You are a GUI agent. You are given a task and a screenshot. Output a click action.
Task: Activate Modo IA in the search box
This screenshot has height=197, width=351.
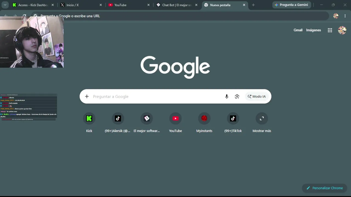257,97
